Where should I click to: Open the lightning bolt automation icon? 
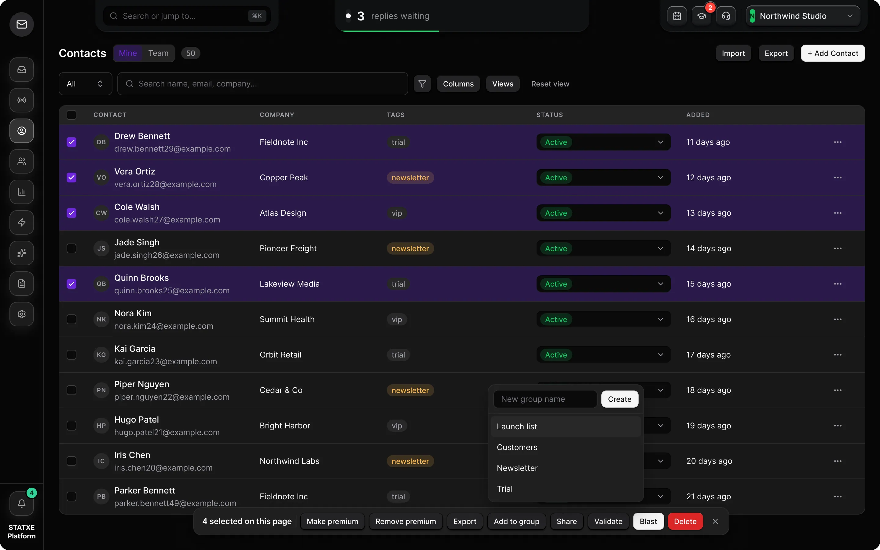21,222
